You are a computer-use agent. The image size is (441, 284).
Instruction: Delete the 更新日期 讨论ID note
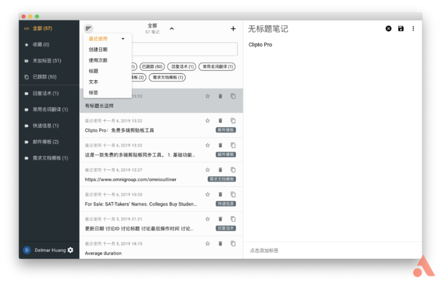(221, 219)
